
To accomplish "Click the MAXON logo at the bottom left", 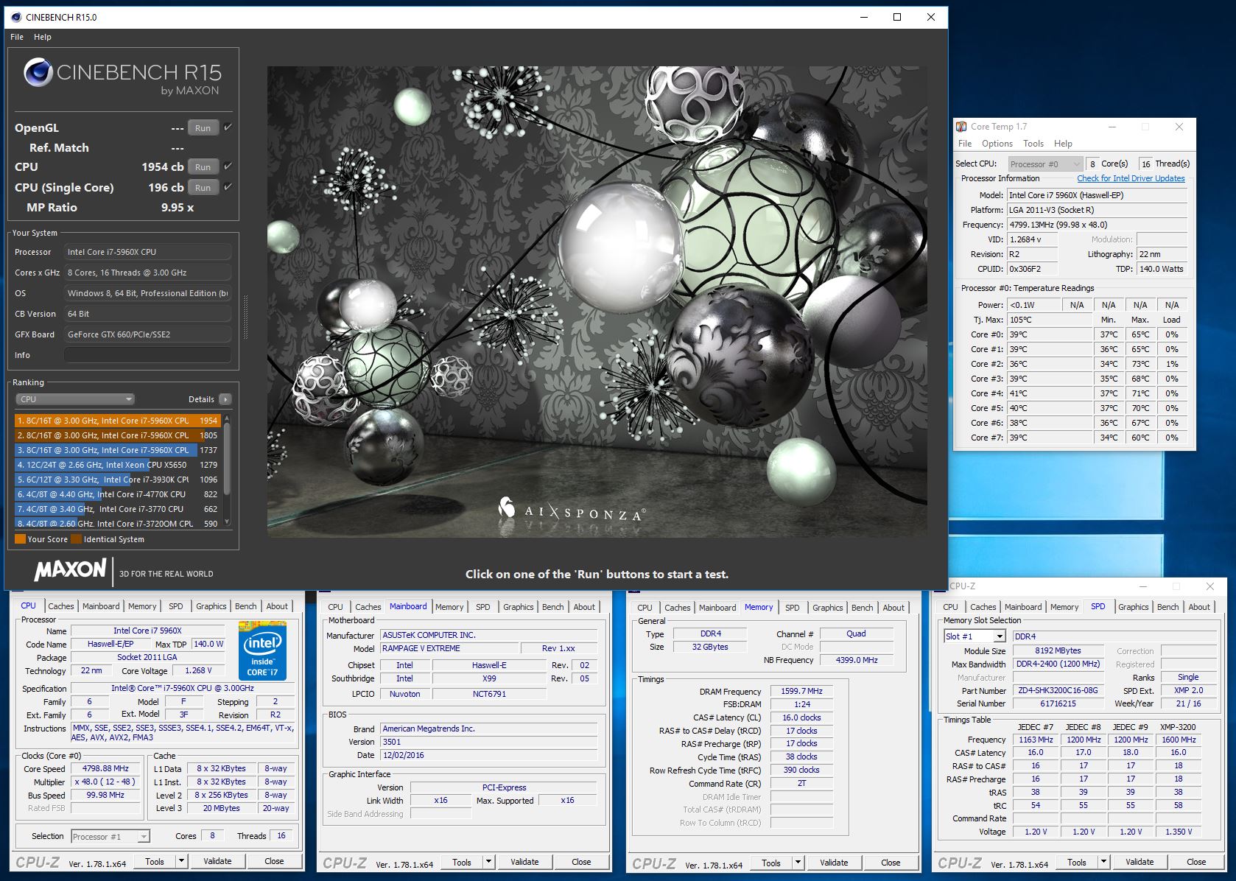I will click(x=71, y=569).
